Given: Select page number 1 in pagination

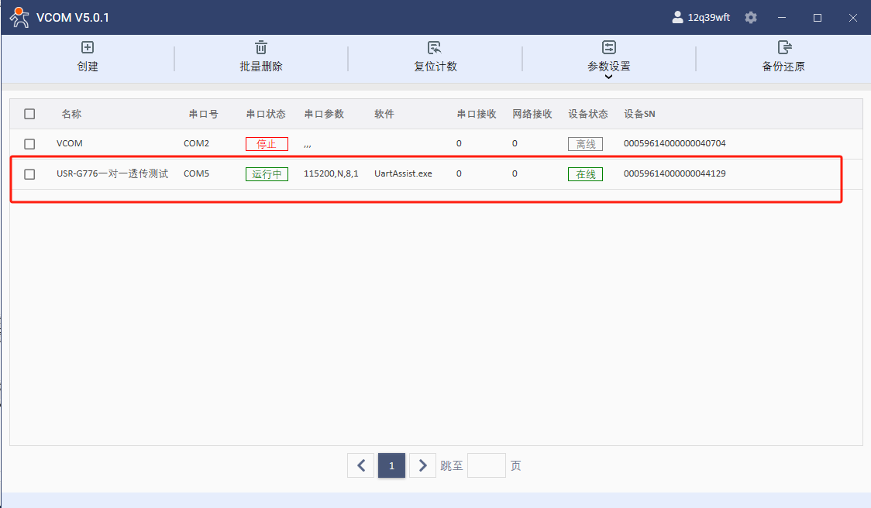Looking at the screenshot, I should [391, 465].
